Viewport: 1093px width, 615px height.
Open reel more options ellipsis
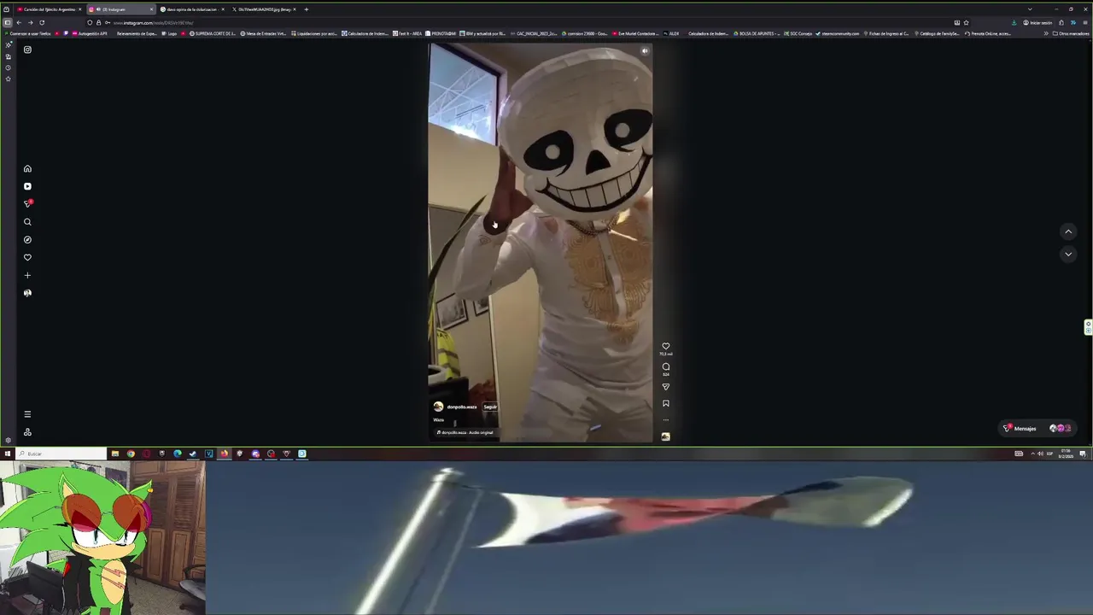[x=666, y=419]
